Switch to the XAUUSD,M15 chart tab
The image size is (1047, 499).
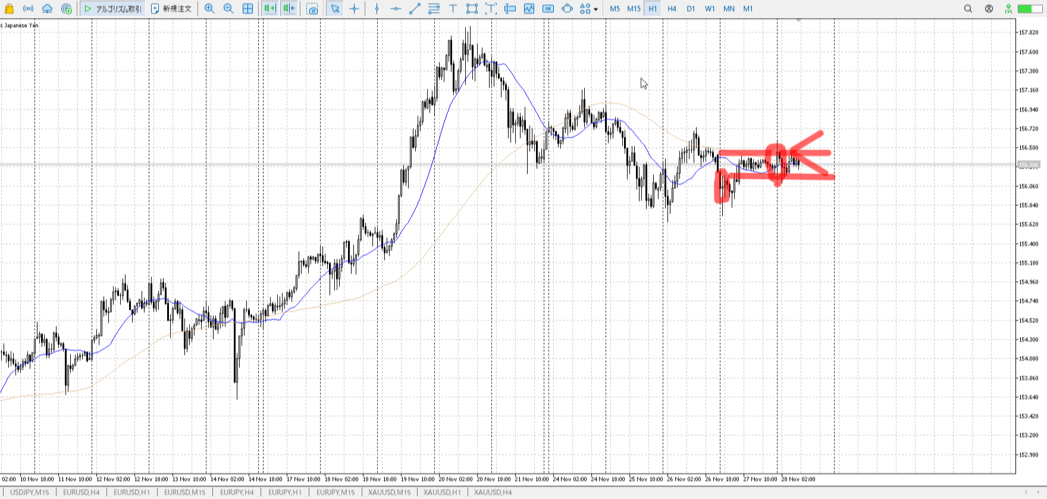pyautogui.click(x=389, y=492)
